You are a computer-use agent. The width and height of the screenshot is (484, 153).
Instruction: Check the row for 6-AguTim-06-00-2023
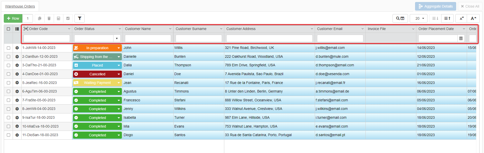click(x=8, y=91)
